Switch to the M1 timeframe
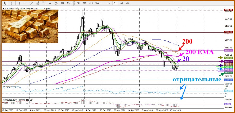The height and width of the screenshot is (113, 235). tap(78, 3)
